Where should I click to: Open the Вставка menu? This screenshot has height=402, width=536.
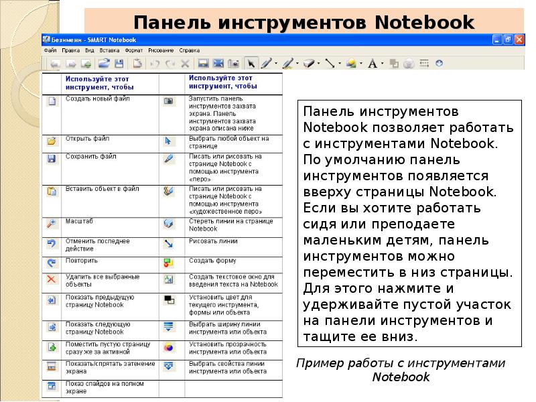[x=109, y=50]
